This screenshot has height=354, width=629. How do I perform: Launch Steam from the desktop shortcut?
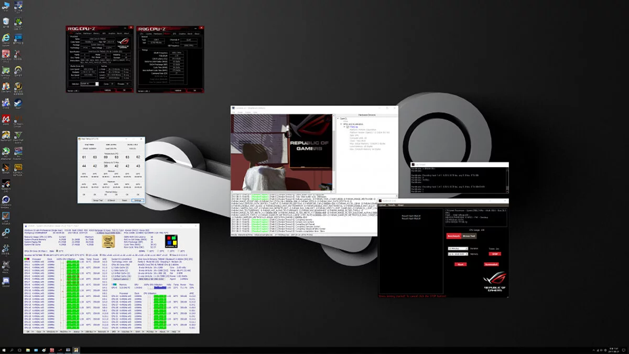click(x=18, y=104)
